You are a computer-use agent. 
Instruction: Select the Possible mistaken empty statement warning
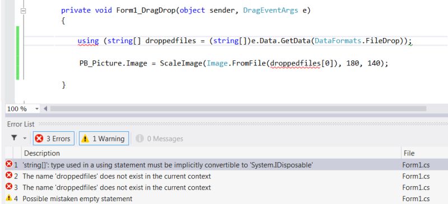pos(226,198)
